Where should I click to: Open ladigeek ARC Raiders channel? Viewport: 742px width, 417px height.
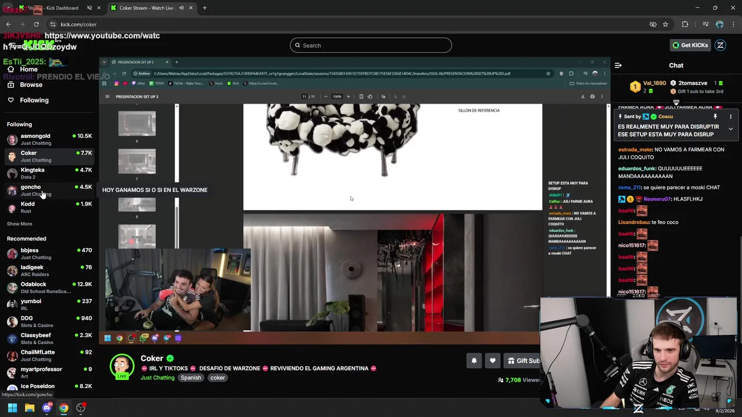49,270
